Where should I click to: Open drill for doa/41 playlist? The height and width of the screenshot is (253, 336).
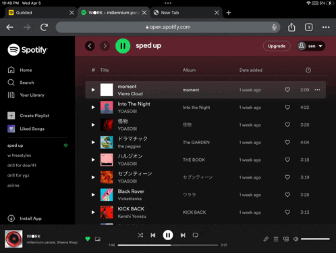[x=22, y=165]
